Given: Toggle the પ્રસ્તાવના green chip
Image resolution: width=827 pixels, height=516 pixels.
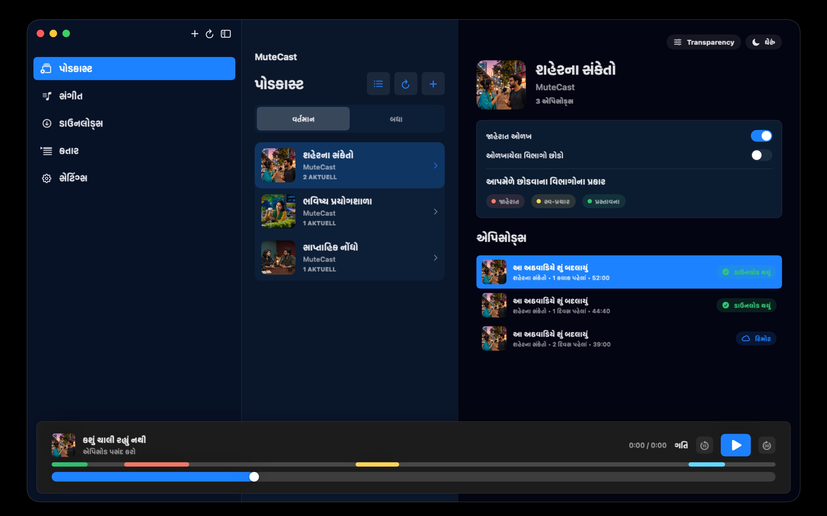Looking at the screenshot, I should (604, 201).
